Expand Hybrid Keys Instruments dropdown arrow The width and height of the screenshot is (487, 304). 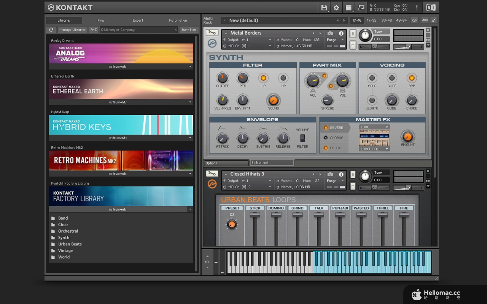[190, 138]
